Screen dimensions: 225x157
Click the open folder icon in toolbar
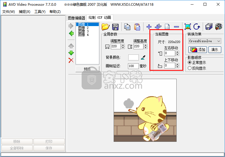(105, 27)
